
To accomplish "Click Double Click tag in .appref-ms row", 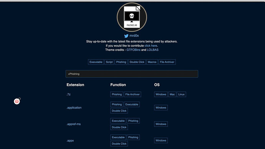I will 119,127.
